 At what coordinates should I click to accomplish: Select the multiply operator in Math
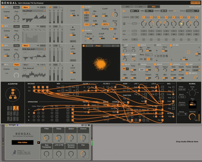[x=161, y=56]
